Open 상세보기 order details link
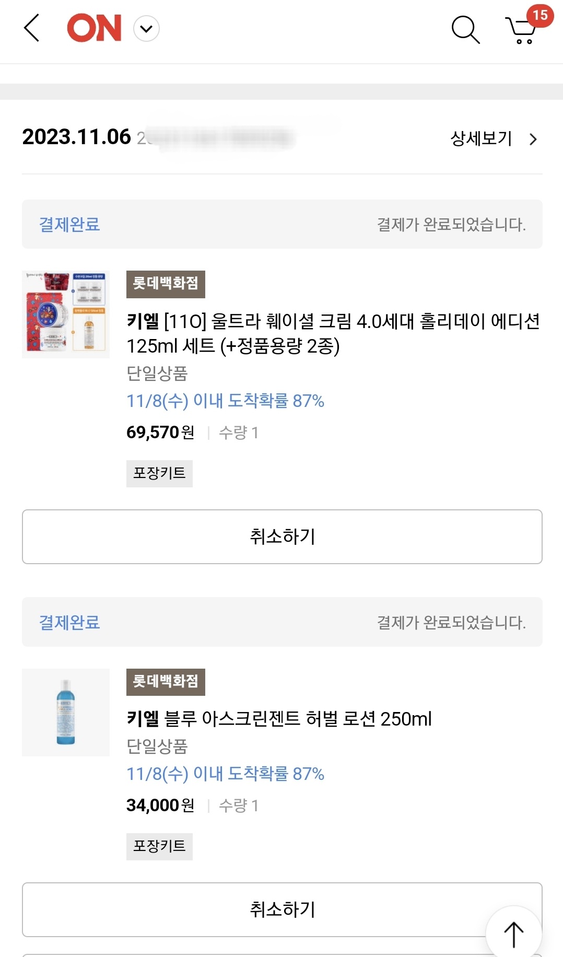The image size is (563, 957). 481,138
